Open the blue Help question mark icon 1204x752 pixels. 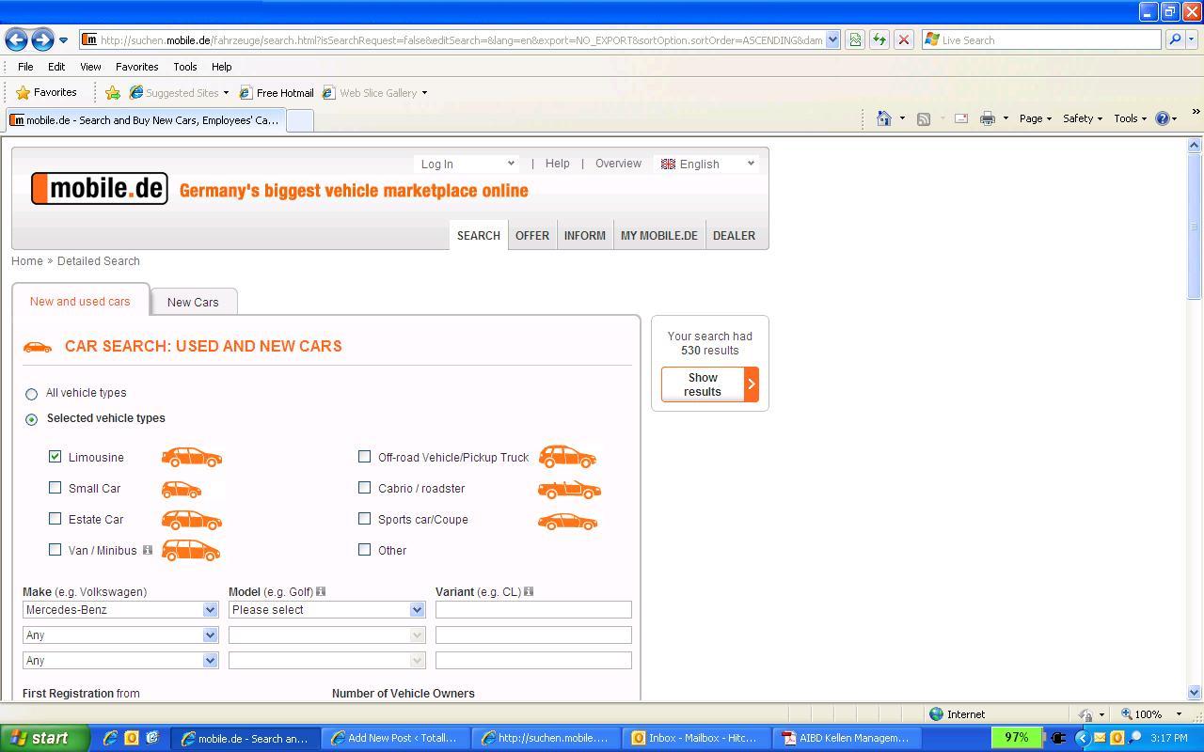coord(1162,118)
